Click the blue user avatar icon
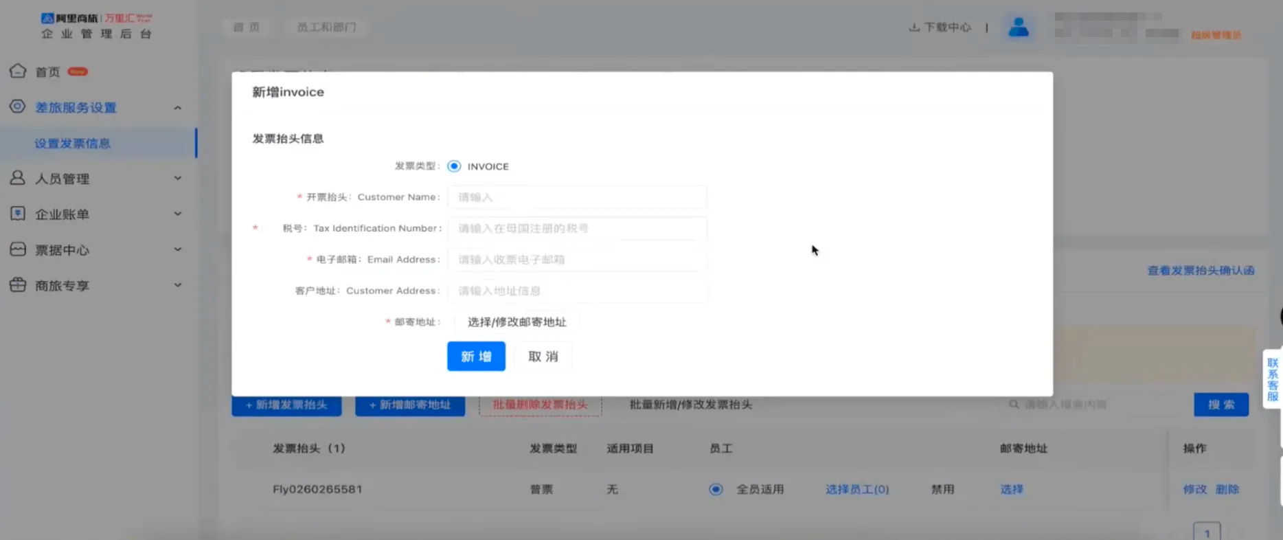 (1018, 27)
